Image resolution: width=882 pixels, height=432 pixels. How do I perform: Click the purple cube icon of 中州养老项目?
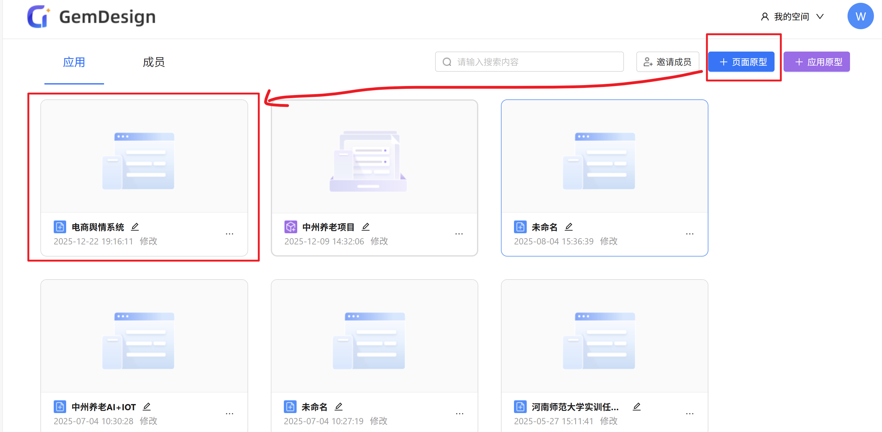tap(290, 227)
